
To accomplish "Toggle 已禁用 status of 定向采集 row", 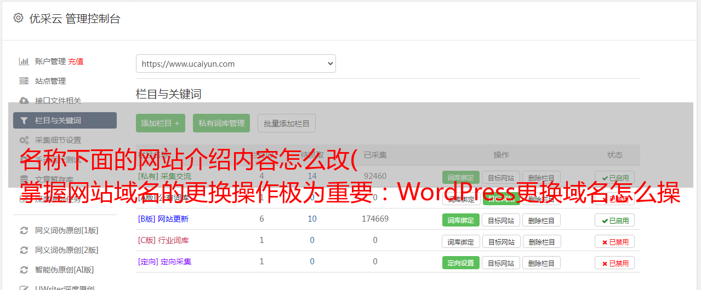I will 615,263.
